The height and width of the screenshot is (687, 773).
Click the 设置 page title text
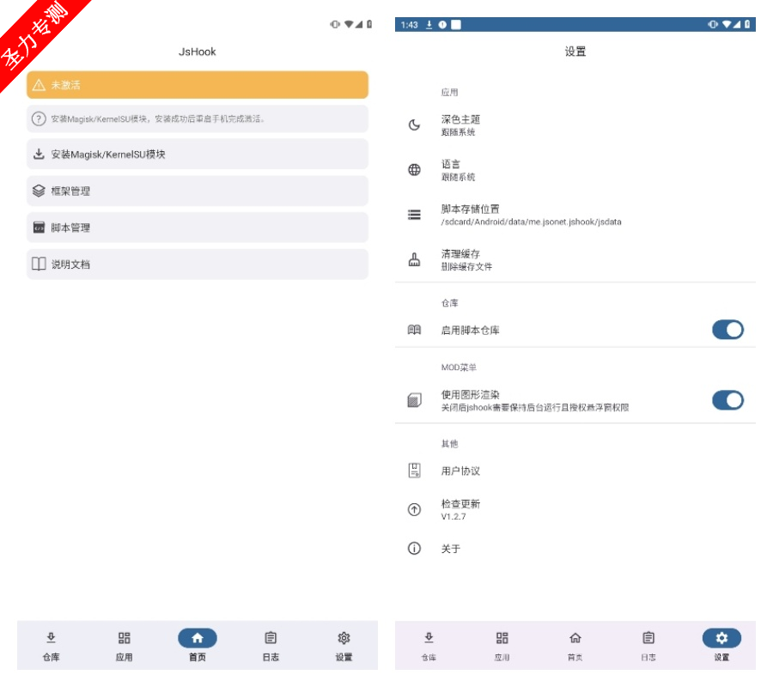[575, 52]
